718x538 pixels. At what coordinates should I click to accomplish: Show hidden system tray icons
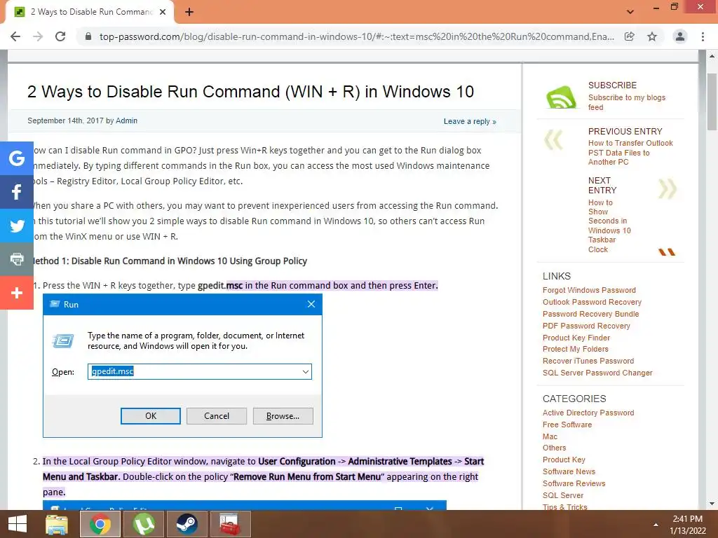click(x=656, y=525)
